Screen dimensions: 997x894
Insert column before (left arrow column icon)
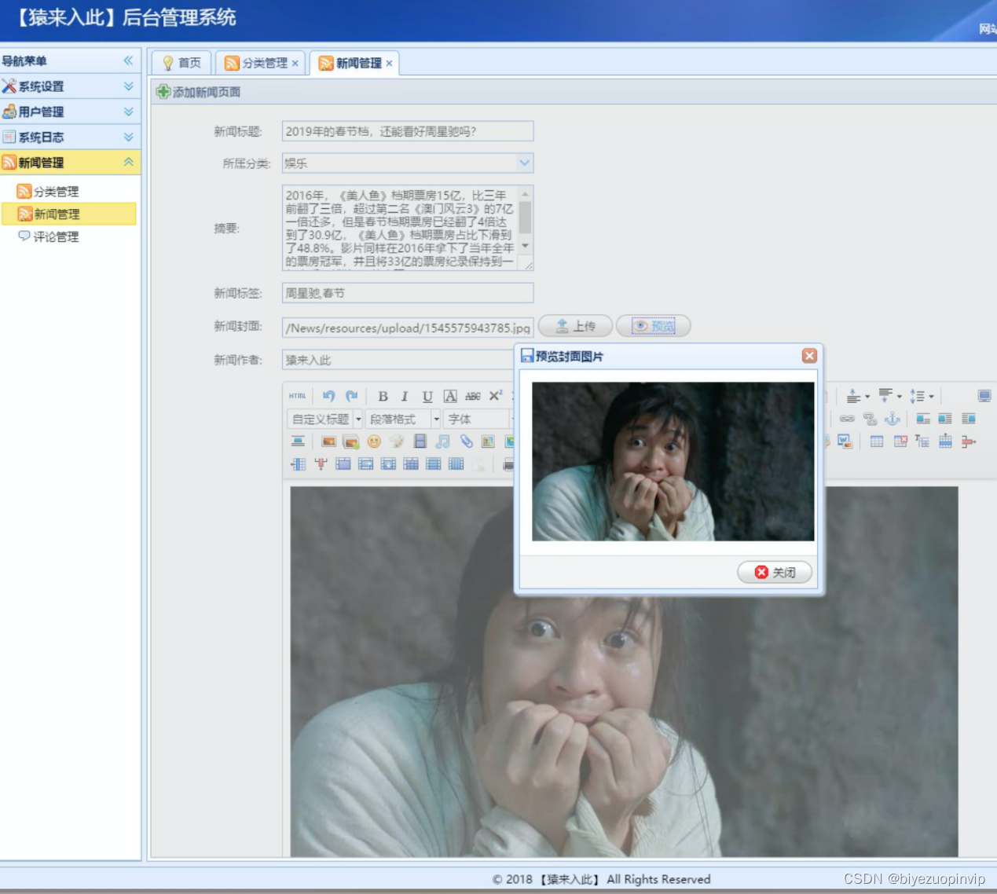tap(298, 464)
